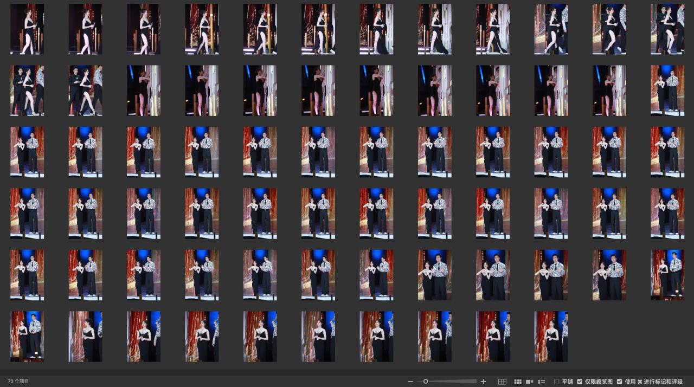This screenshot has height=387, width=694.
Task: Select the first thumbnail in the top row
Action: [x=27, y=29]
